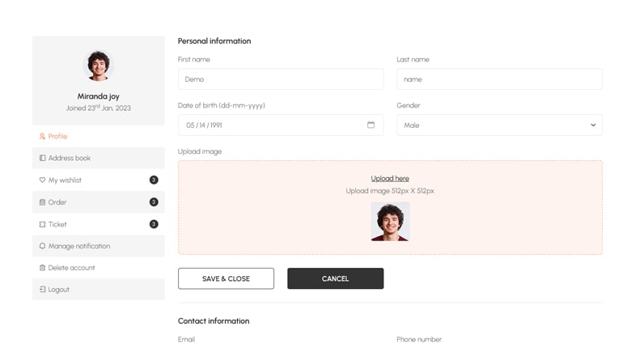This screenshot has width=635, height=348.
Task: Click the Ticket icon in sidebar
Action: click(42, 224)
